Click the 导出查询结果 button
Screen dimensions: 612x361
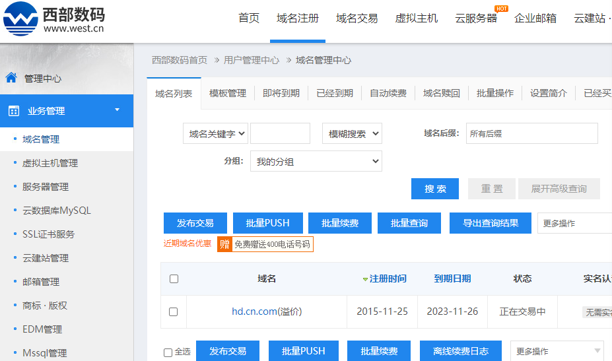[x=490, y=223]
